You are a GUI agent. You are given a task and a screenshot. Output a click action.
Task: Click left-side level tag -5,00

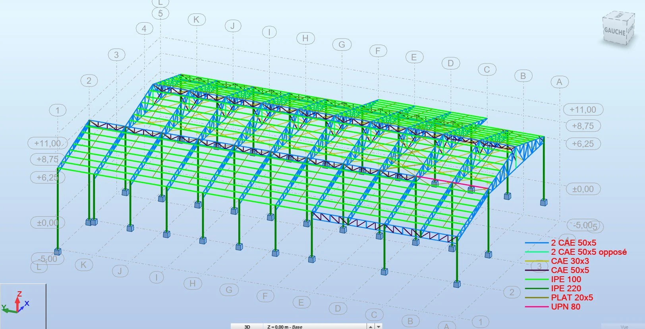coord(47,259)
